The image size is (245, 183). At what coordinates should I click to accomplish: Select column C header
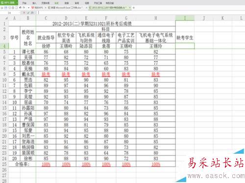pyautogui.click(x=46, y=18)
